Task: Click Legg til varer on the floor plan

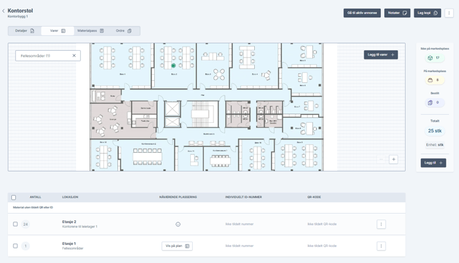Action: (381, 55)
